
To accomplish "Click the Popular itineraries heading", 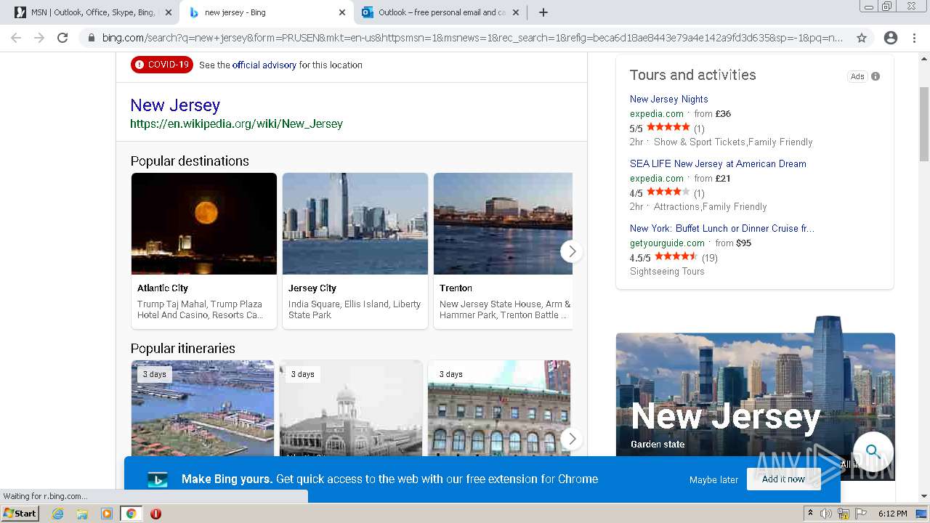I will point(182,348).
